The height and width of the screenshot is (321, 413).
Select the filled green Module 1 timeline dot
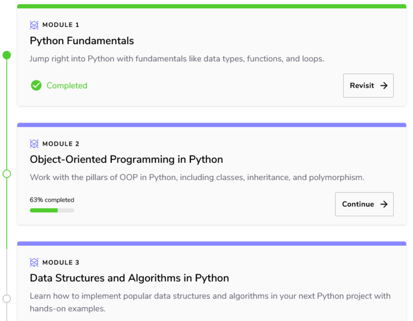(x=6, y=55)
